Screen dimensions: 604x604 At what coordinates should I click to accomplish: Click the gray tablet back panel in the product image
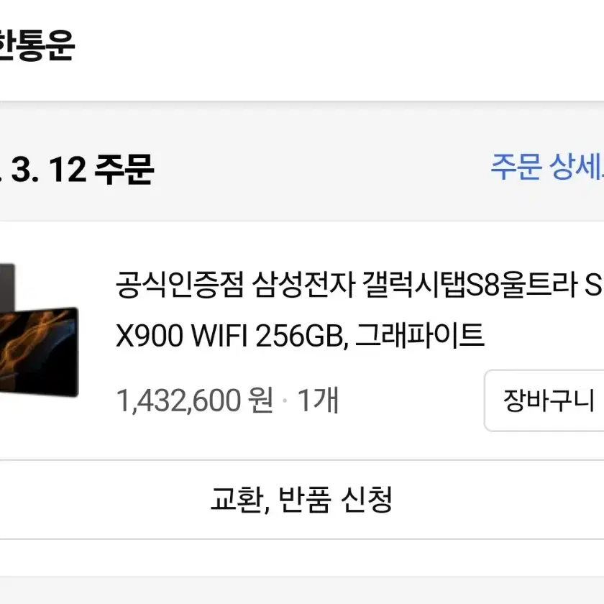coord(7,285)
